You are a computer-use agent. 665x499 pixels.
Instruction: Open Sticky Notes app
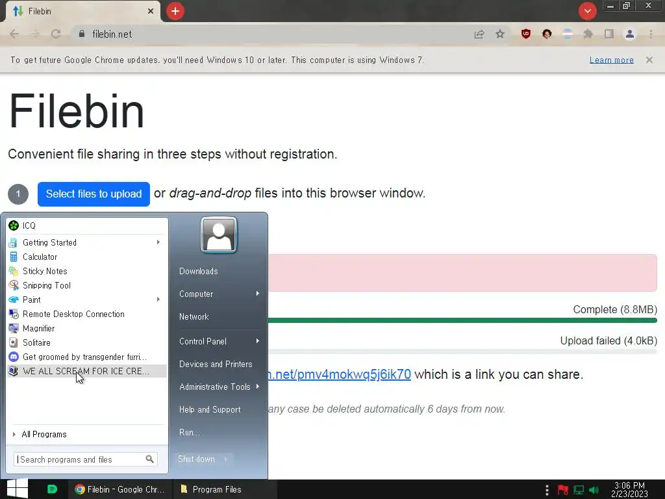pos(87,271)
